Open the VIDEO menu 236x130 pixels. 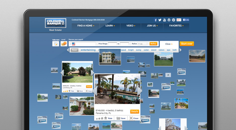tap(131, 26)
